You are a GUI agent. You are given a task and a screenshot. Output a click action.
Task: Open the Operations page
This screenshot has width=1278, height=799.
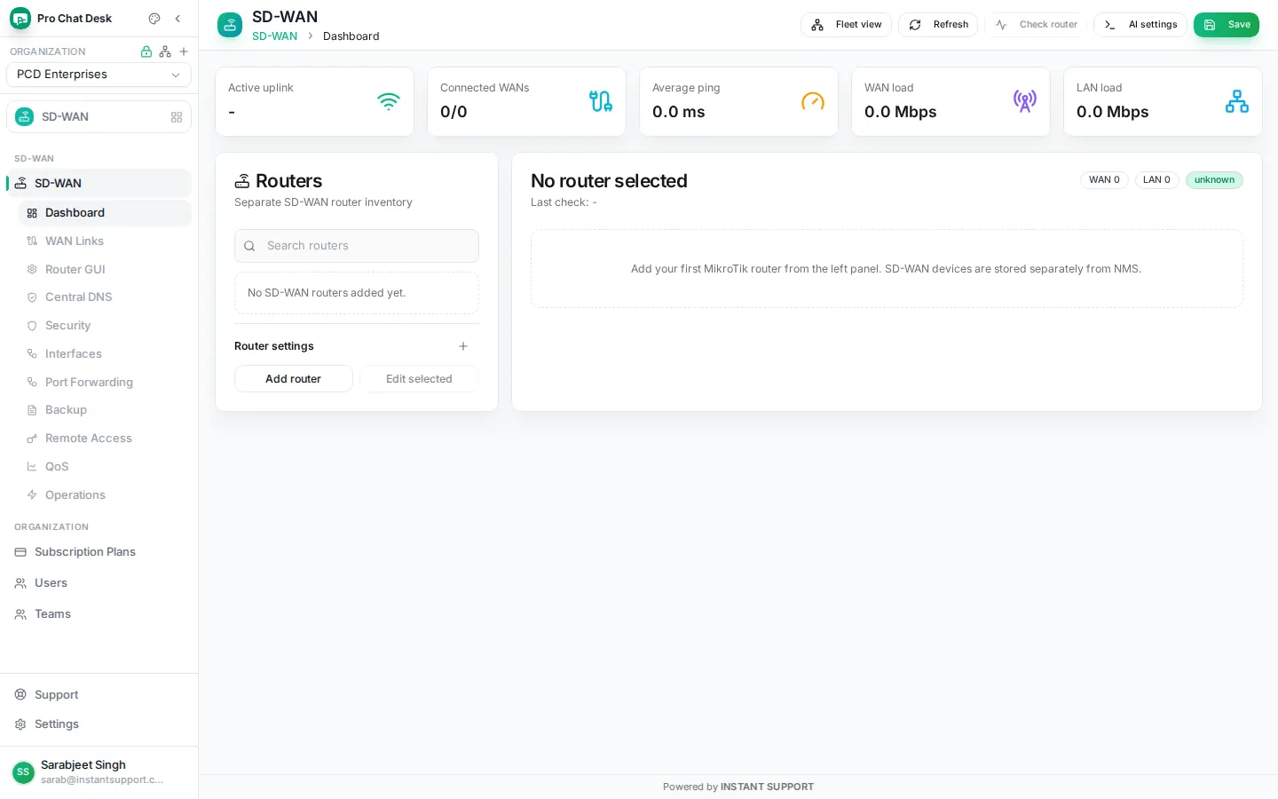(105, 495)
